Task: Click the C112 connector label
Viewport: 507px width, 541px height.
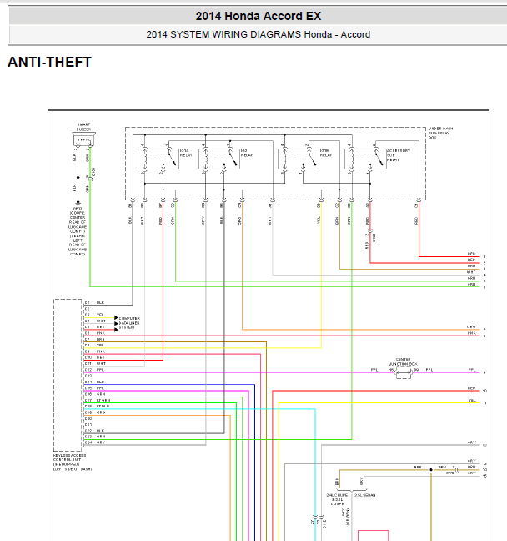Action: pyautogui.click(x=324, y=524)
